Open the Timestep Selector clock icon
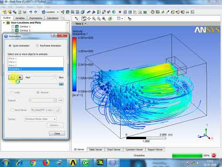Image resolution: width=222 pixels, height=167 pixels. (x=153, y=12)
